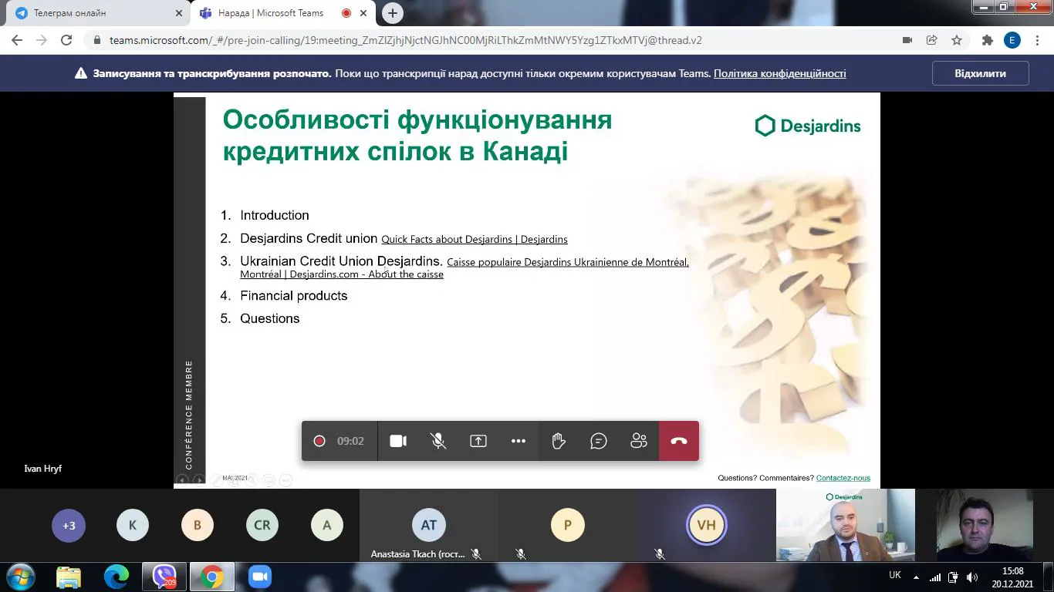This screenshot has height=592, width=1054.
Task: Open File Explorer from the taskbar
Action: [x=69, y=577]
